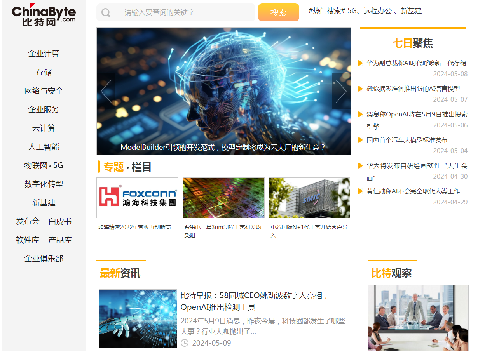Viewport: 492px width, 351px height.
Task: Open the SMIC building thumbnail
Action: pyautogui.click(x=310, y=198)
